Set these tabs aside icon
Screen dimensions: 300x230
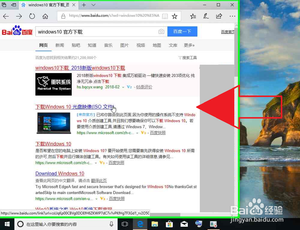tap(13, 5)
